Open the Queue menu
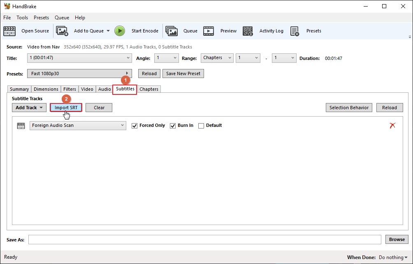The image size is (413, 264). pyautogui.click(x=62, y=18)
